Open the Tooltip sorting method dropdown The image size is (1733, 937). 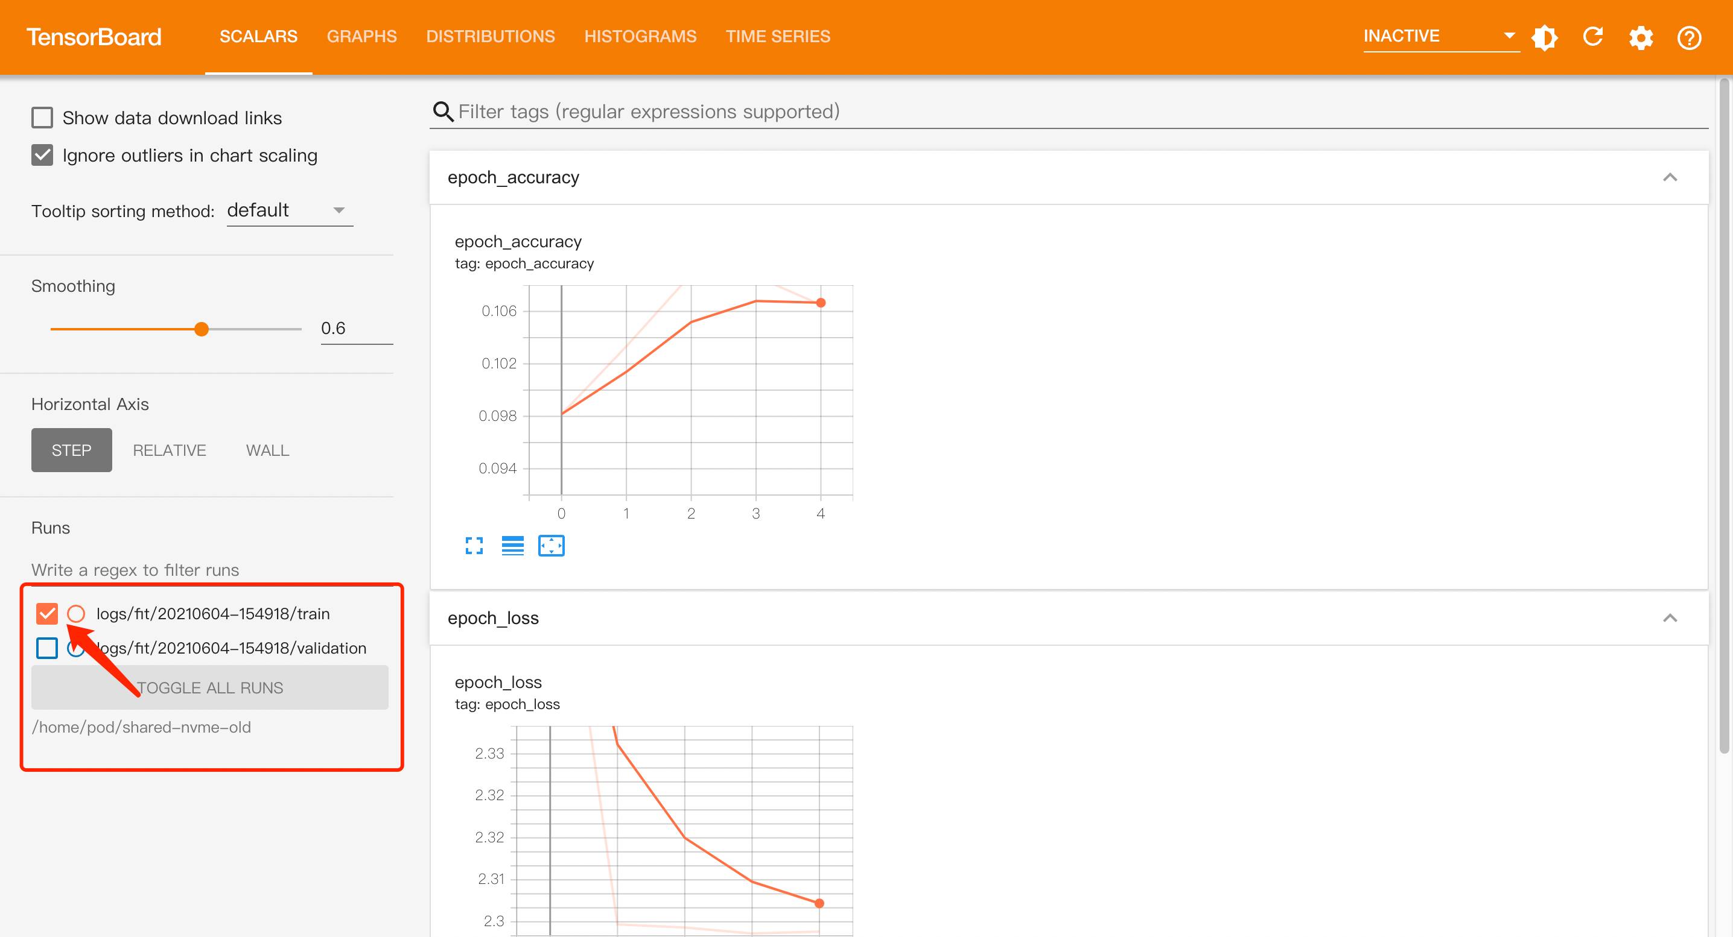pos(289,210)
